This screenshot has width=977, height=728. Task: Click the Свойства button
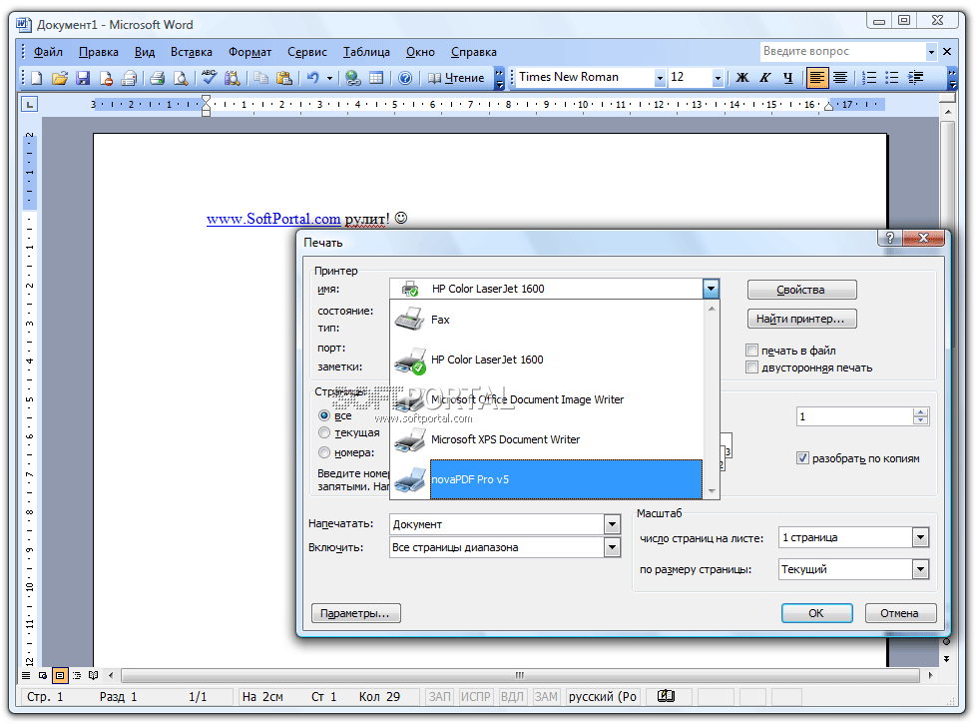[802, 290]
